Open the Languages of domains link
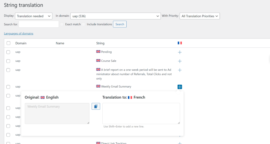The height and width of the screenshot is (144, 270). pos(18,33)
